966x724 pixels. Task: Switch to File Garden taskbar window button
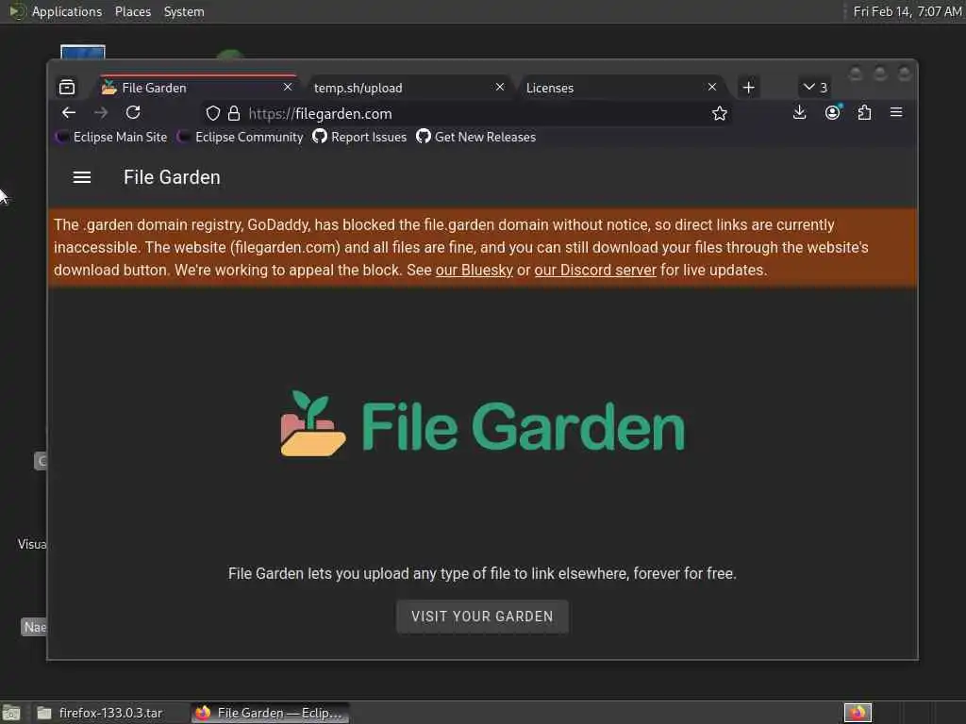coord(270,713)
